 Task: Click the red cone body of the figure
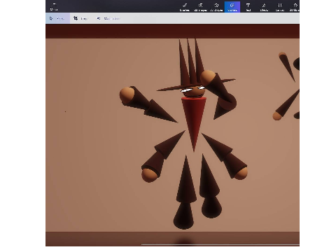194,121
